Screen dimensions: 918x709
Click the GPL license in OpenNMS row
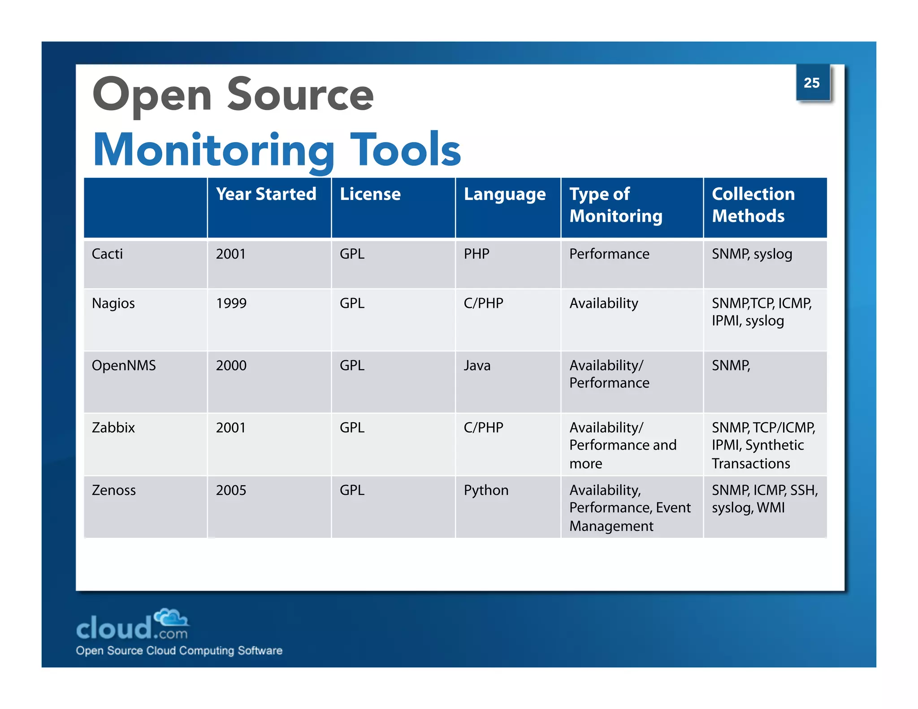click(x=352, y=365)
